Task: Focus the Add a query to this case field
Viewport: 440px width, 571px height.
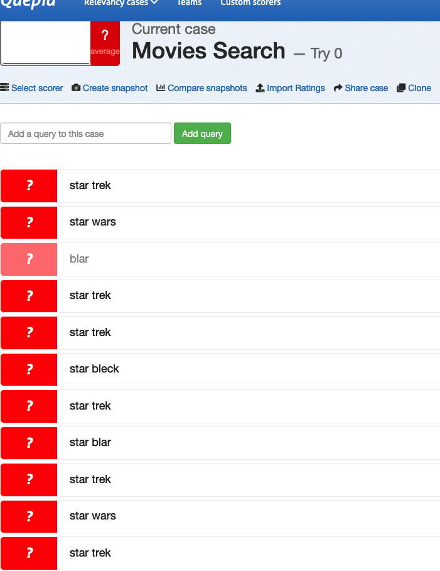Action: 85,133
